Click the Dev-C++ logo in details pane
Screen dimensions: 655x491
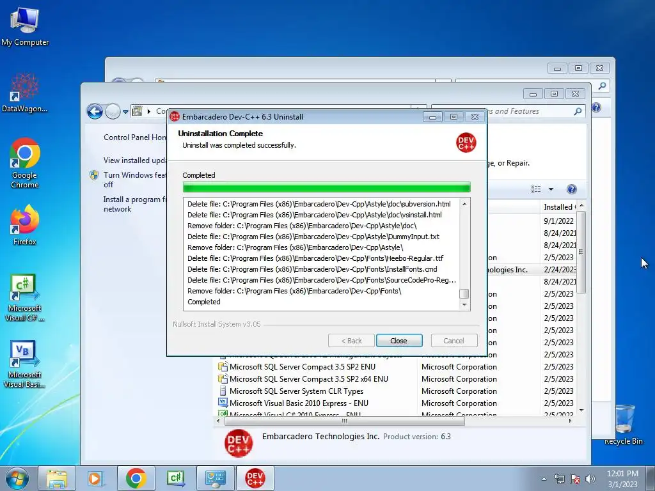[x=239, y=444]
